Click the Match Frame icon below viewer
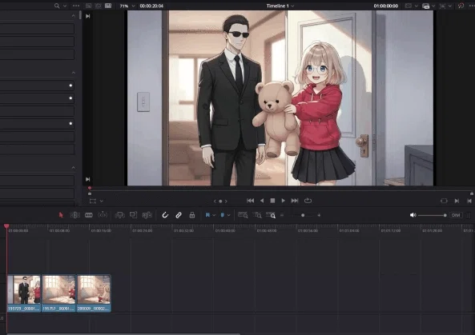475x335 pixels. point(444,201)
